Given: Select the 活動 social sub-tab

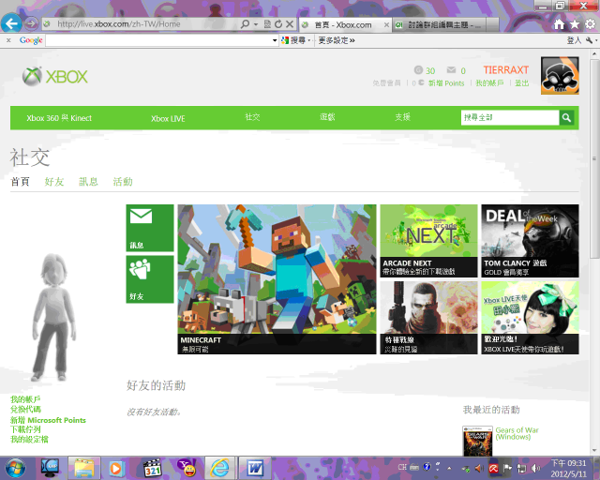Looking at the screenshot, I should (123, 182).
